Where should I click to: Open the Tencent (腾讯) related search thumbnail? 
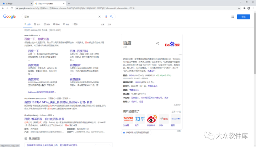click(176, 119)
